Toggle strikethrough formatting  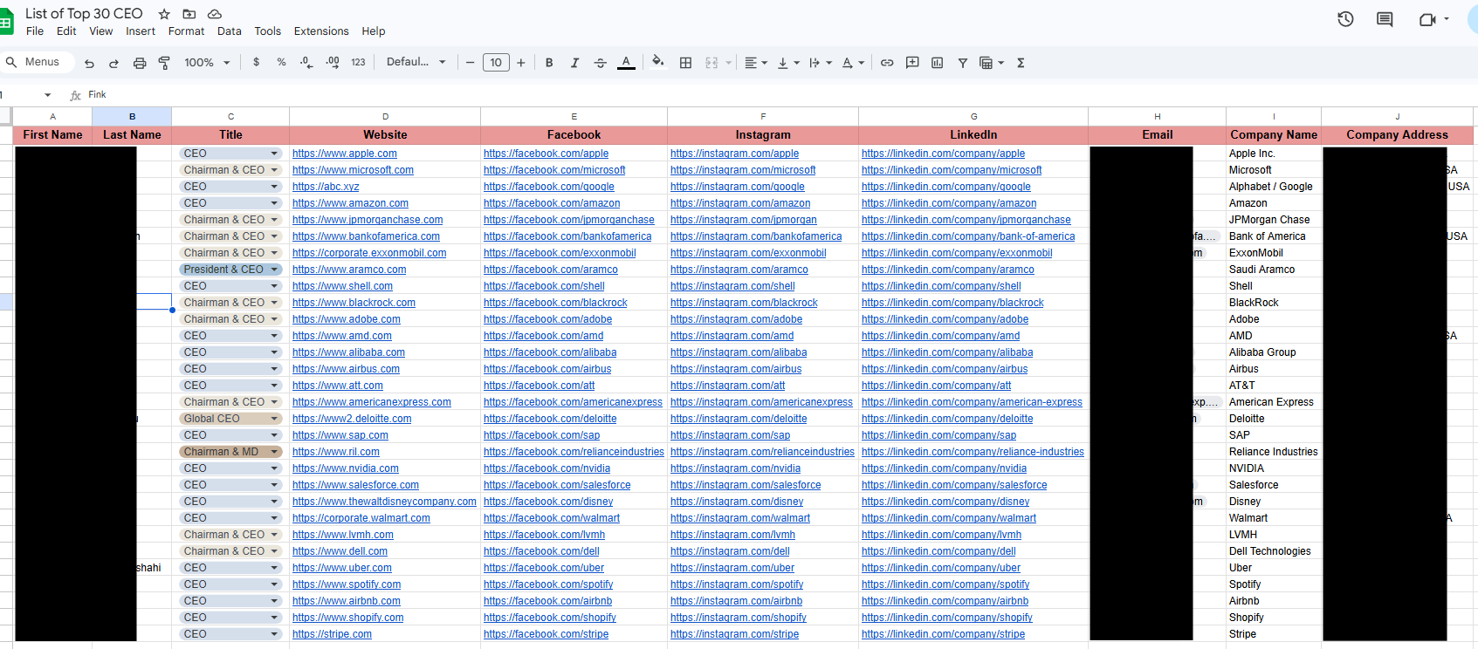coord(600,63)
